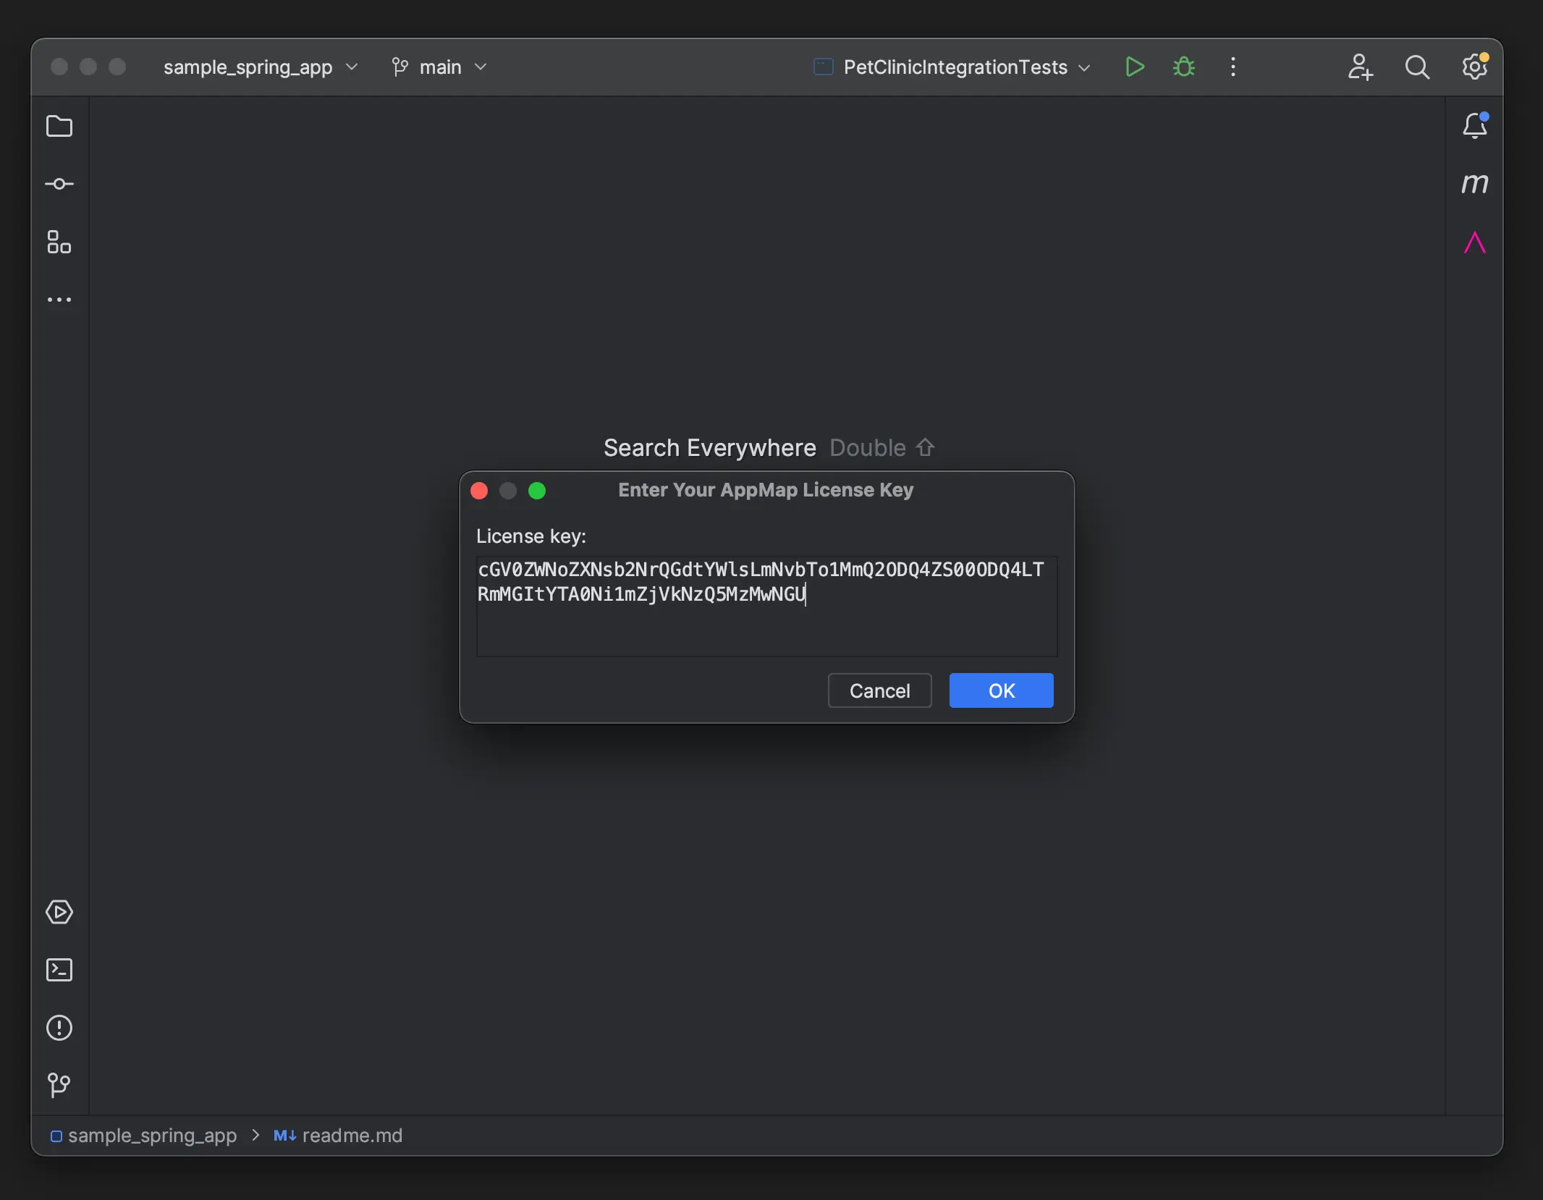The height and width of the screenshot is (1200, 1543).
Task: Expand the PetClinicIntegrationTests run configuration dropdown
Action: click(x=952, y=67)
